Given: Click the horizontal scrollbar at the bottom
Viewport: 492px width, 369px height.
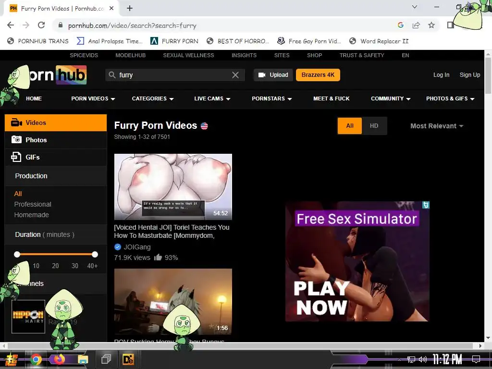Looking at the screenshot, I should pyautogui.click(x=240, y=346).
